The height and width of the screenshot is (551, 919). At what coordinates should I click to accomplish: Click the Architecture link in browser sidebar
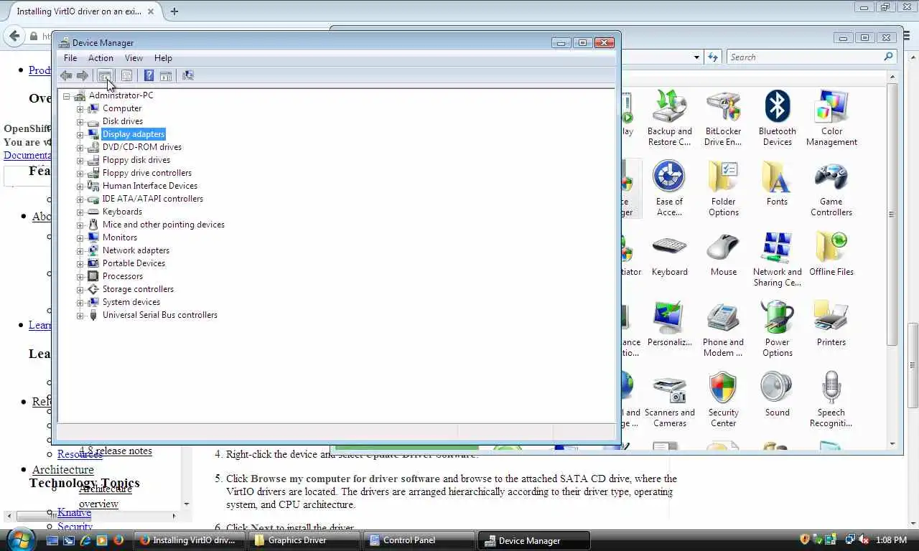tap(63, 469)
